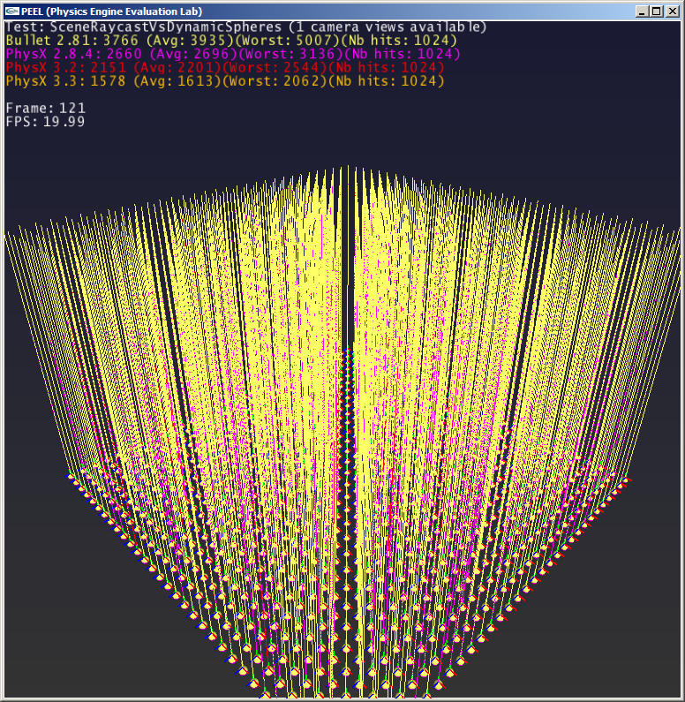This screenshot has width=685, height=702.
Task: Minimize the PEEL window
Action: 642,11
